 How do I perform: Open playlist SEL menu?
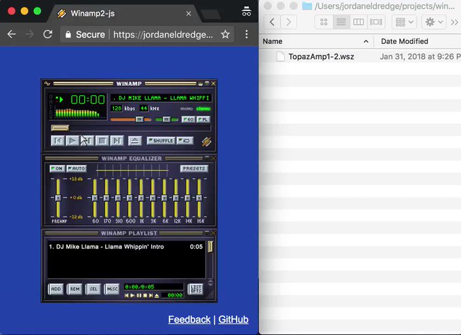pos(93,289)
